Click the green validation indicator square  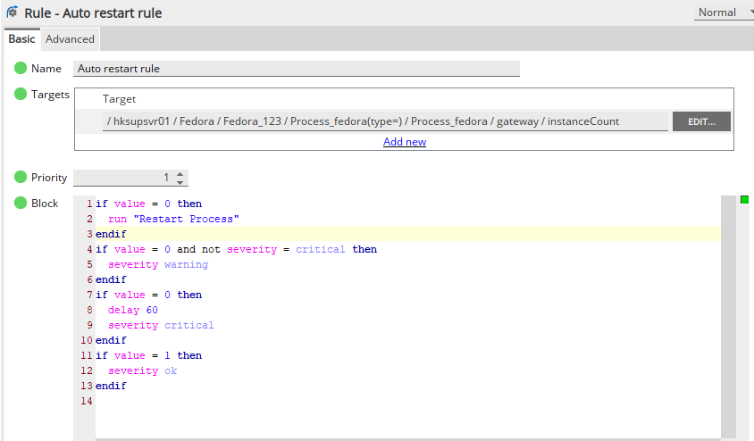tap(744, 199)
